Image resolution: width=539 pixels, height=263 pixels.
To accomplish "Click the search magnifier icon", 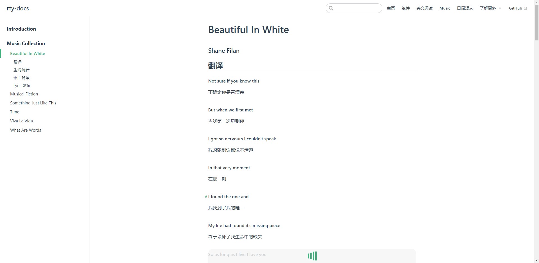I will coord(331,8).
